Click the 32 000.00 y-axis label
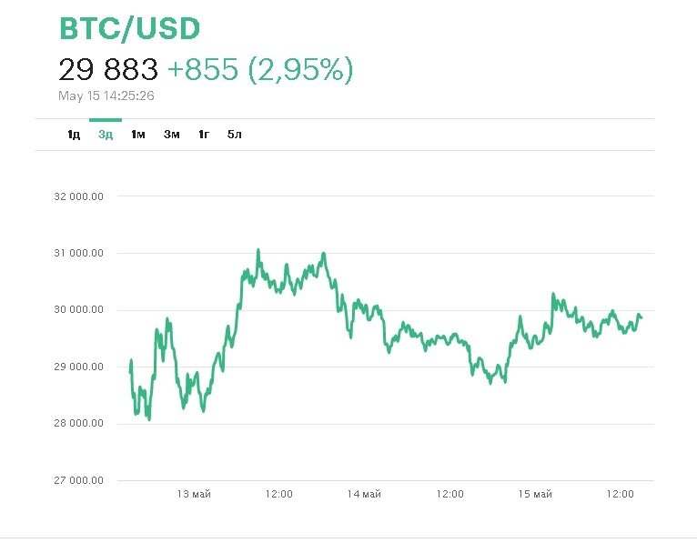 point(79,196)
